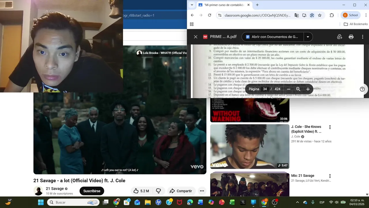Bookmark this Classroom page with the star
The image size is (369, 208).
320,15
